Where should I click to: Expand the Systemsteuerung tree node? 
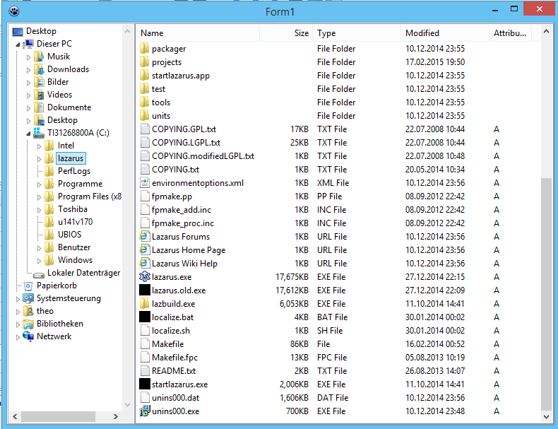18,299
